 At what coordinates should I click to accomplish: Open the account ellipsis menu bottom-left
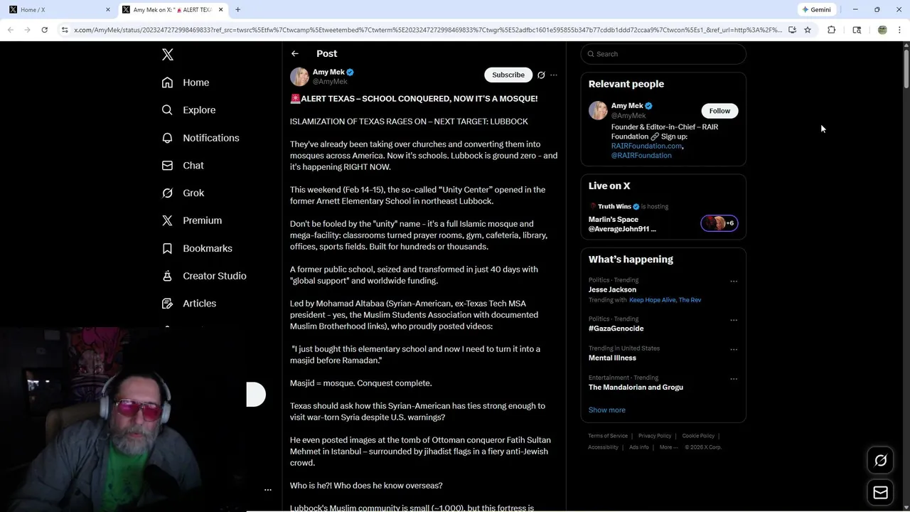point(268,490)
